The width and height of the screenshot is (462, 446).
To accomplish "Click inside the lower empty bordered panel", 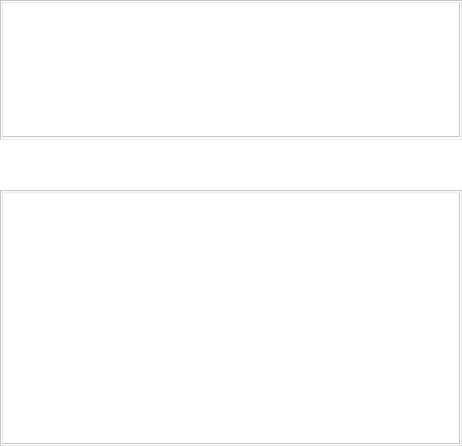I will pos(231,318).
